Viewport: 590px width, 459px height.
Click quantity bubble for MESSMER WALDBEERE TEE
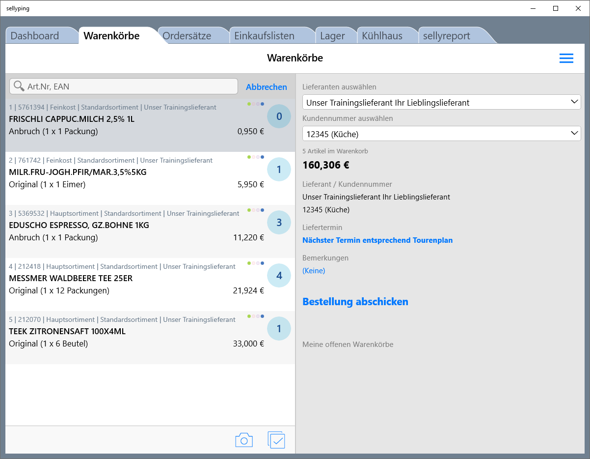[279, 276]
